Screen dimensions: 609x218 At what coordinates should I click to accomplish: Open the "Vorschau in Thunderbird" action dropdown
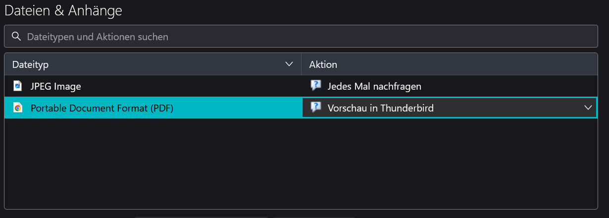pos(449,108)
